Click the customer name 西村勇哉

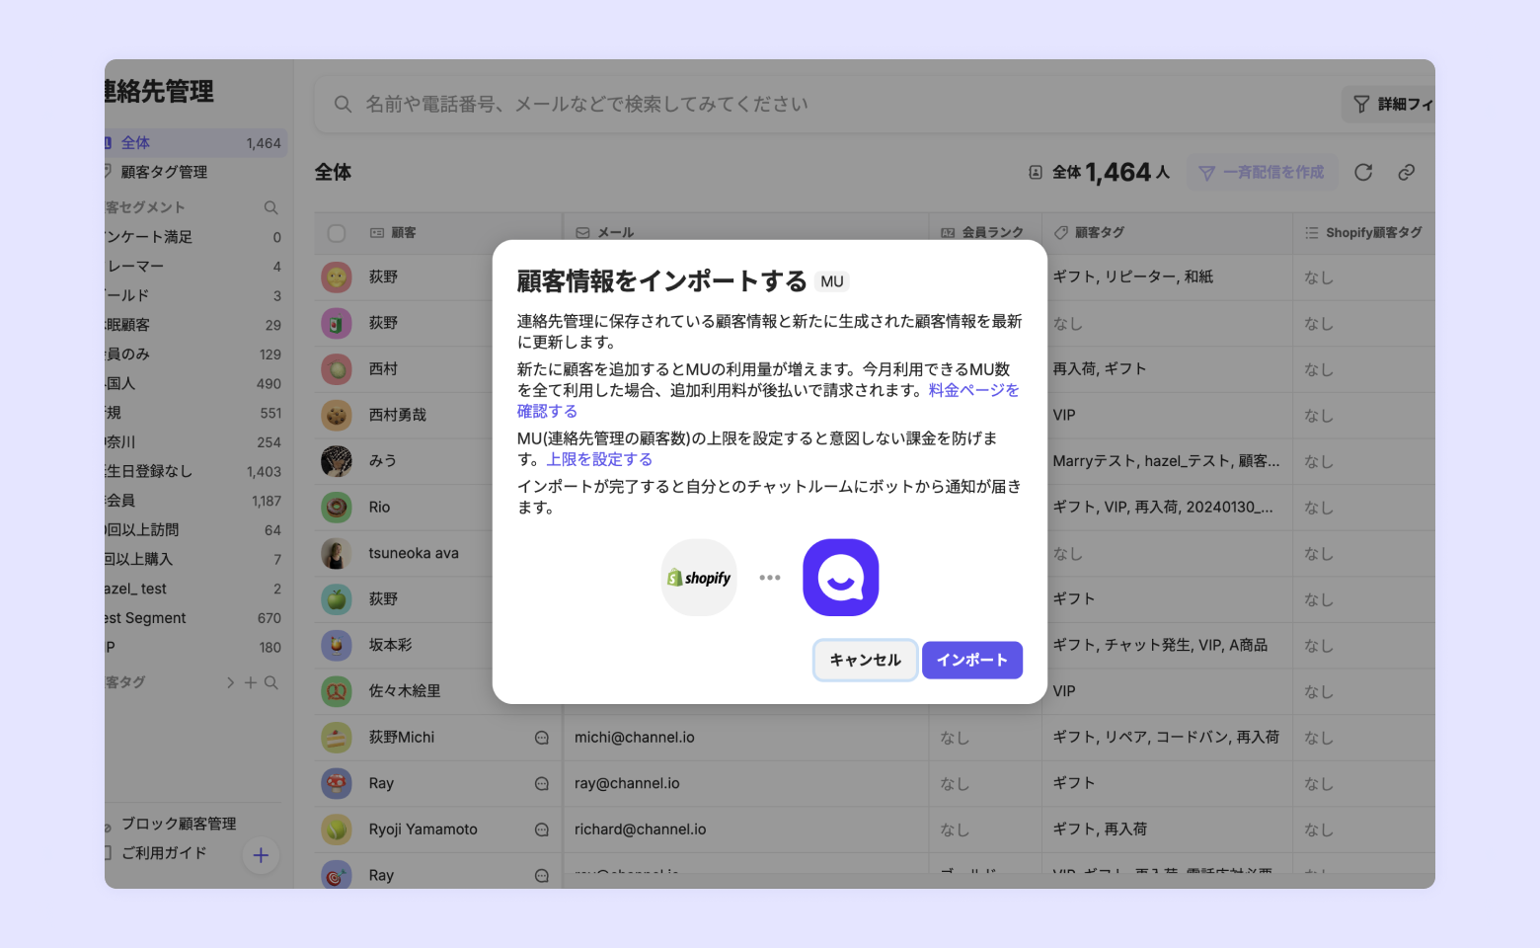pos(398,415)
